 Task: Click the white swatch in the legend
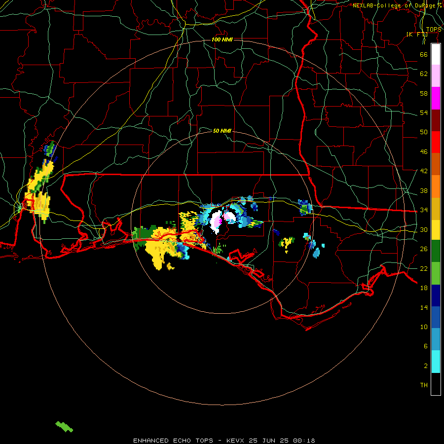point(436,54)
